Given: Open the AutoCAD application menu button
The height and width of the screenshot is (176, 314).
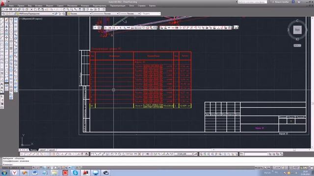Looking at the screenshot, I should (x=3, y=3).
